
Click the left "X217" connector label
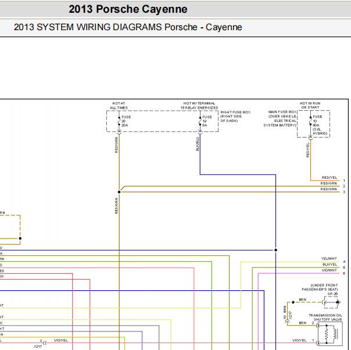click(x=38, y=347)
